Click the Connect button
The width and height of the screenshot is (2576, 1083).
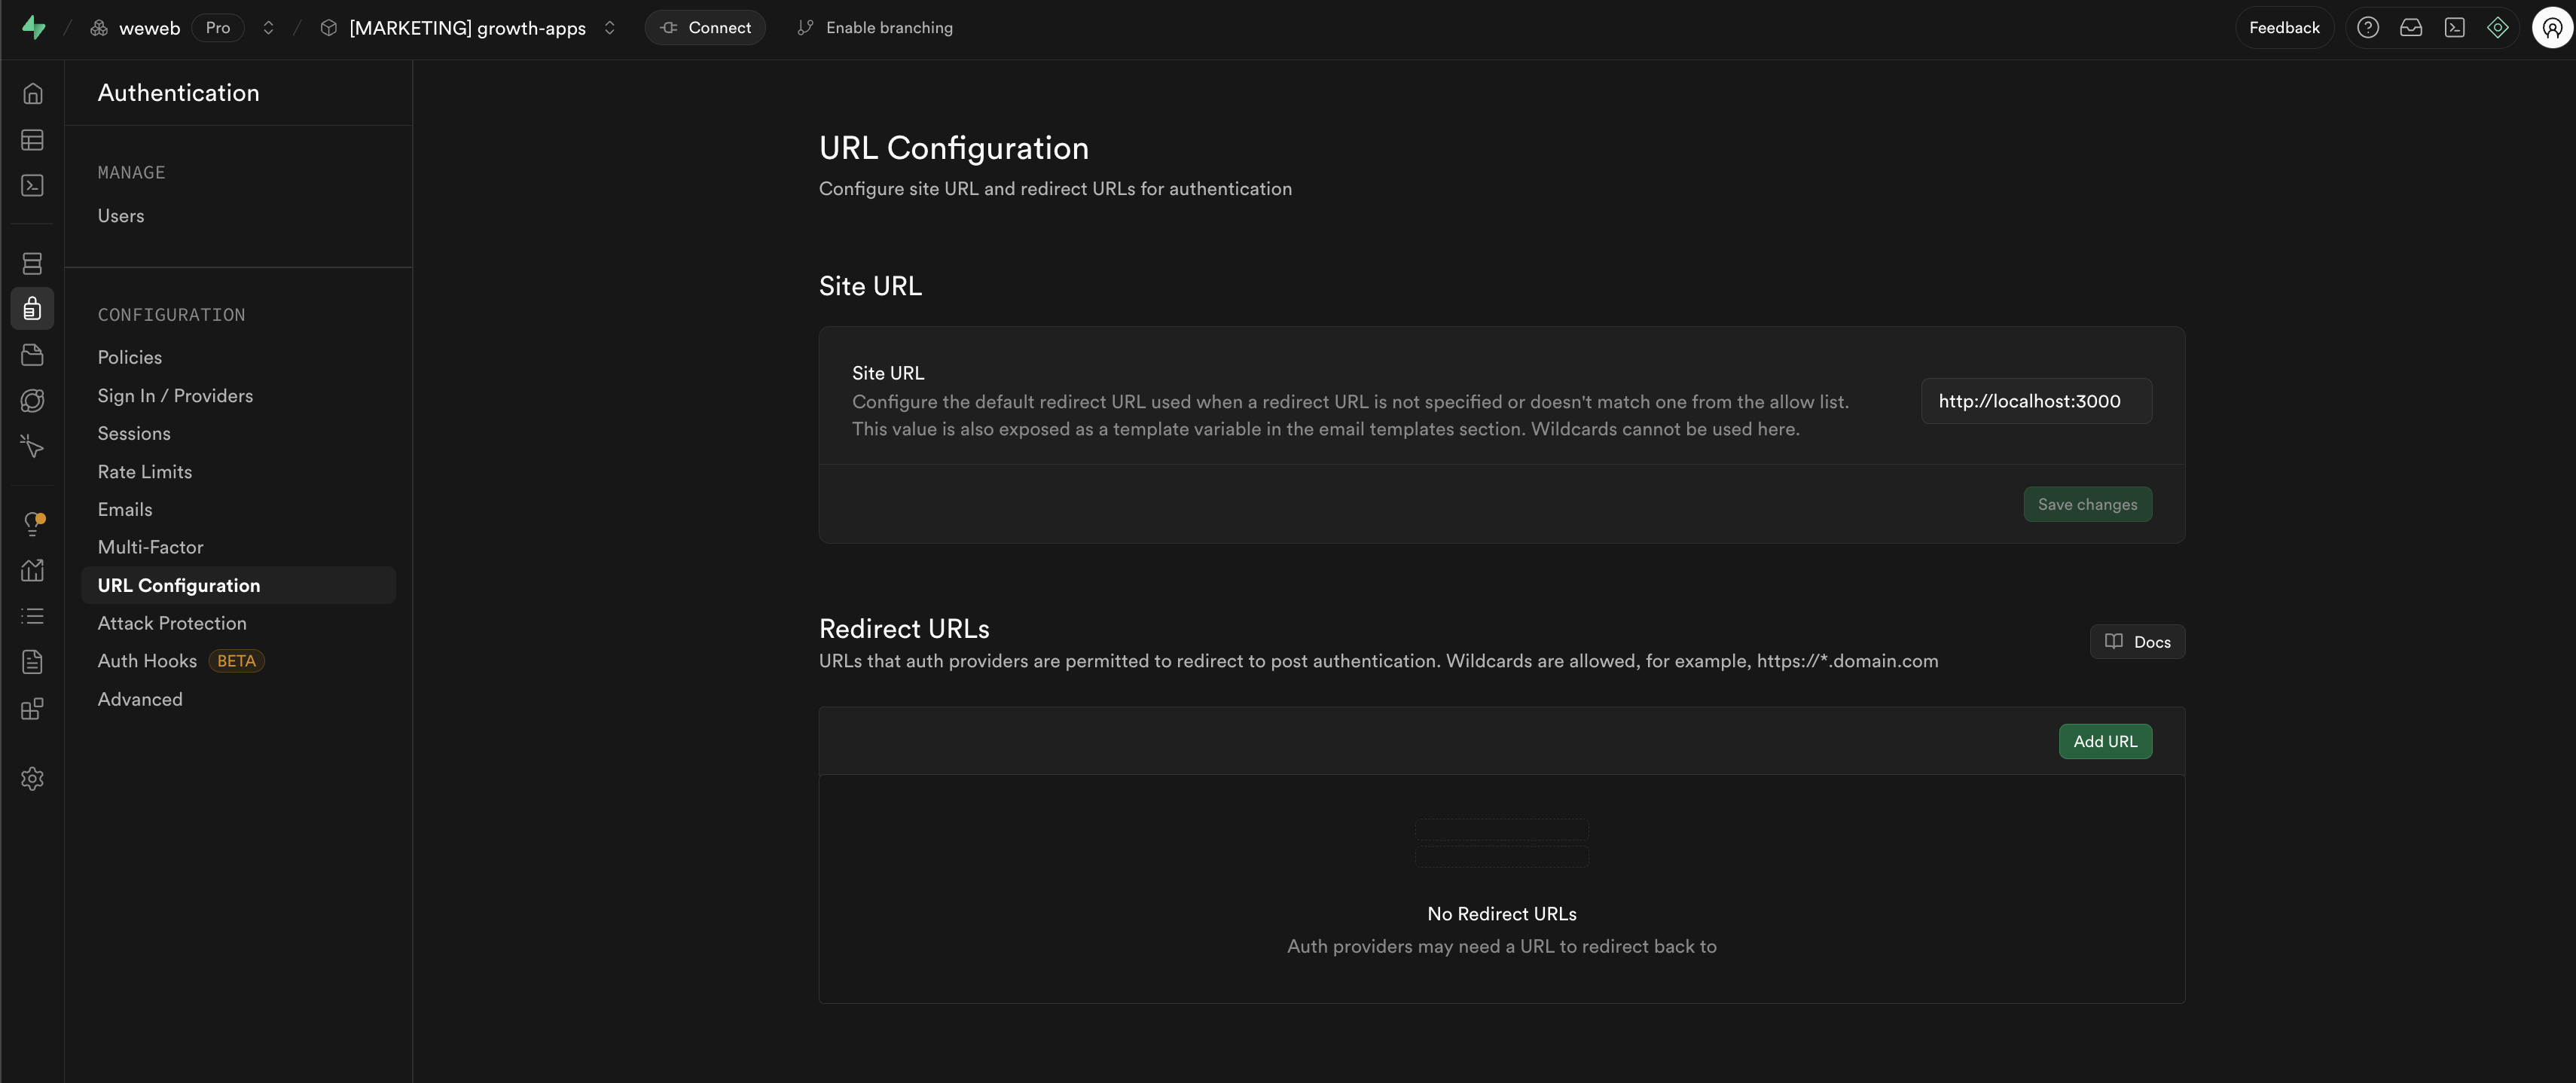click(705, 28)
